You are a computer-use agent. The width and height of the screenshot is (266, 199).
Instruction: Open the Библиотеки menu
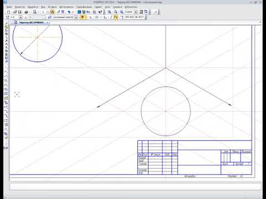pos(131,7)
